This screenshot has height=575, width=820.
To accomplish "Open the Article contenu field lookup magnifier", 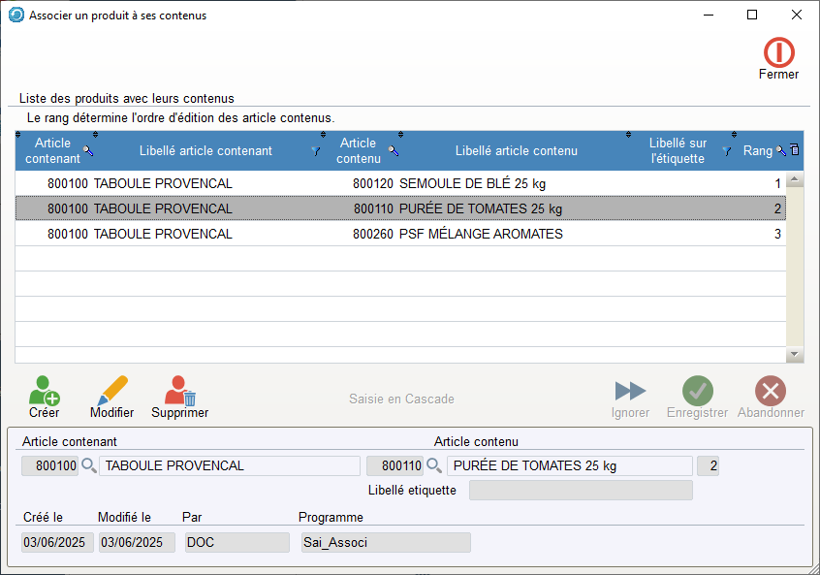I will tap(434, 465).
